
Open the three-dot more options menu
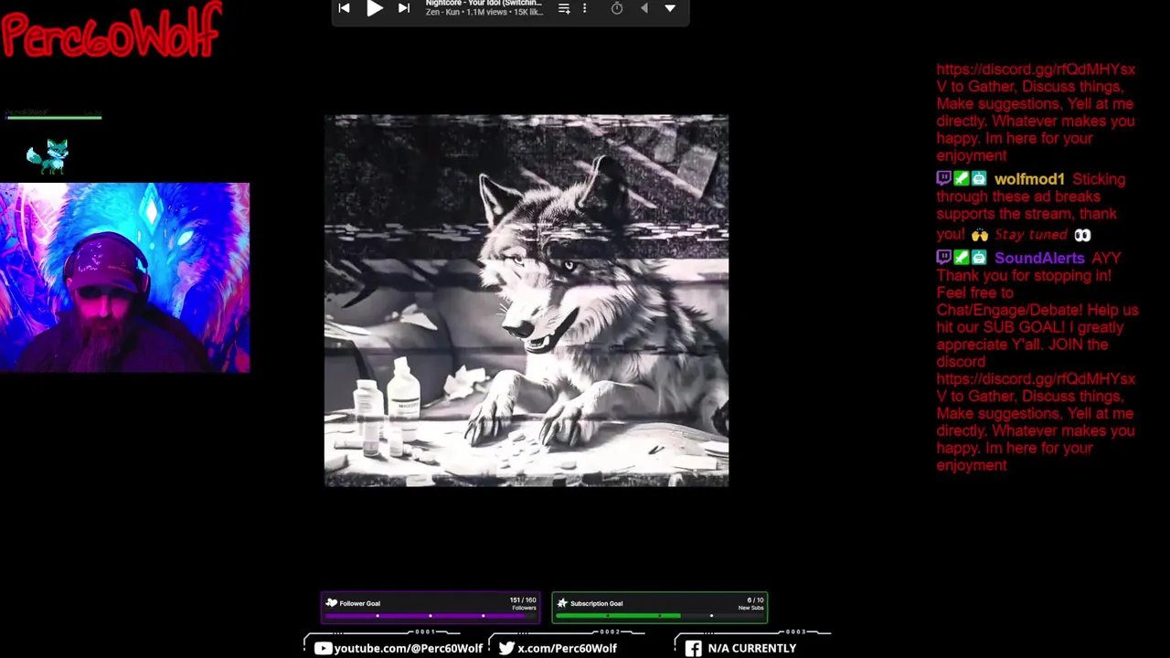pyautogui.click(x=584, y=8)
